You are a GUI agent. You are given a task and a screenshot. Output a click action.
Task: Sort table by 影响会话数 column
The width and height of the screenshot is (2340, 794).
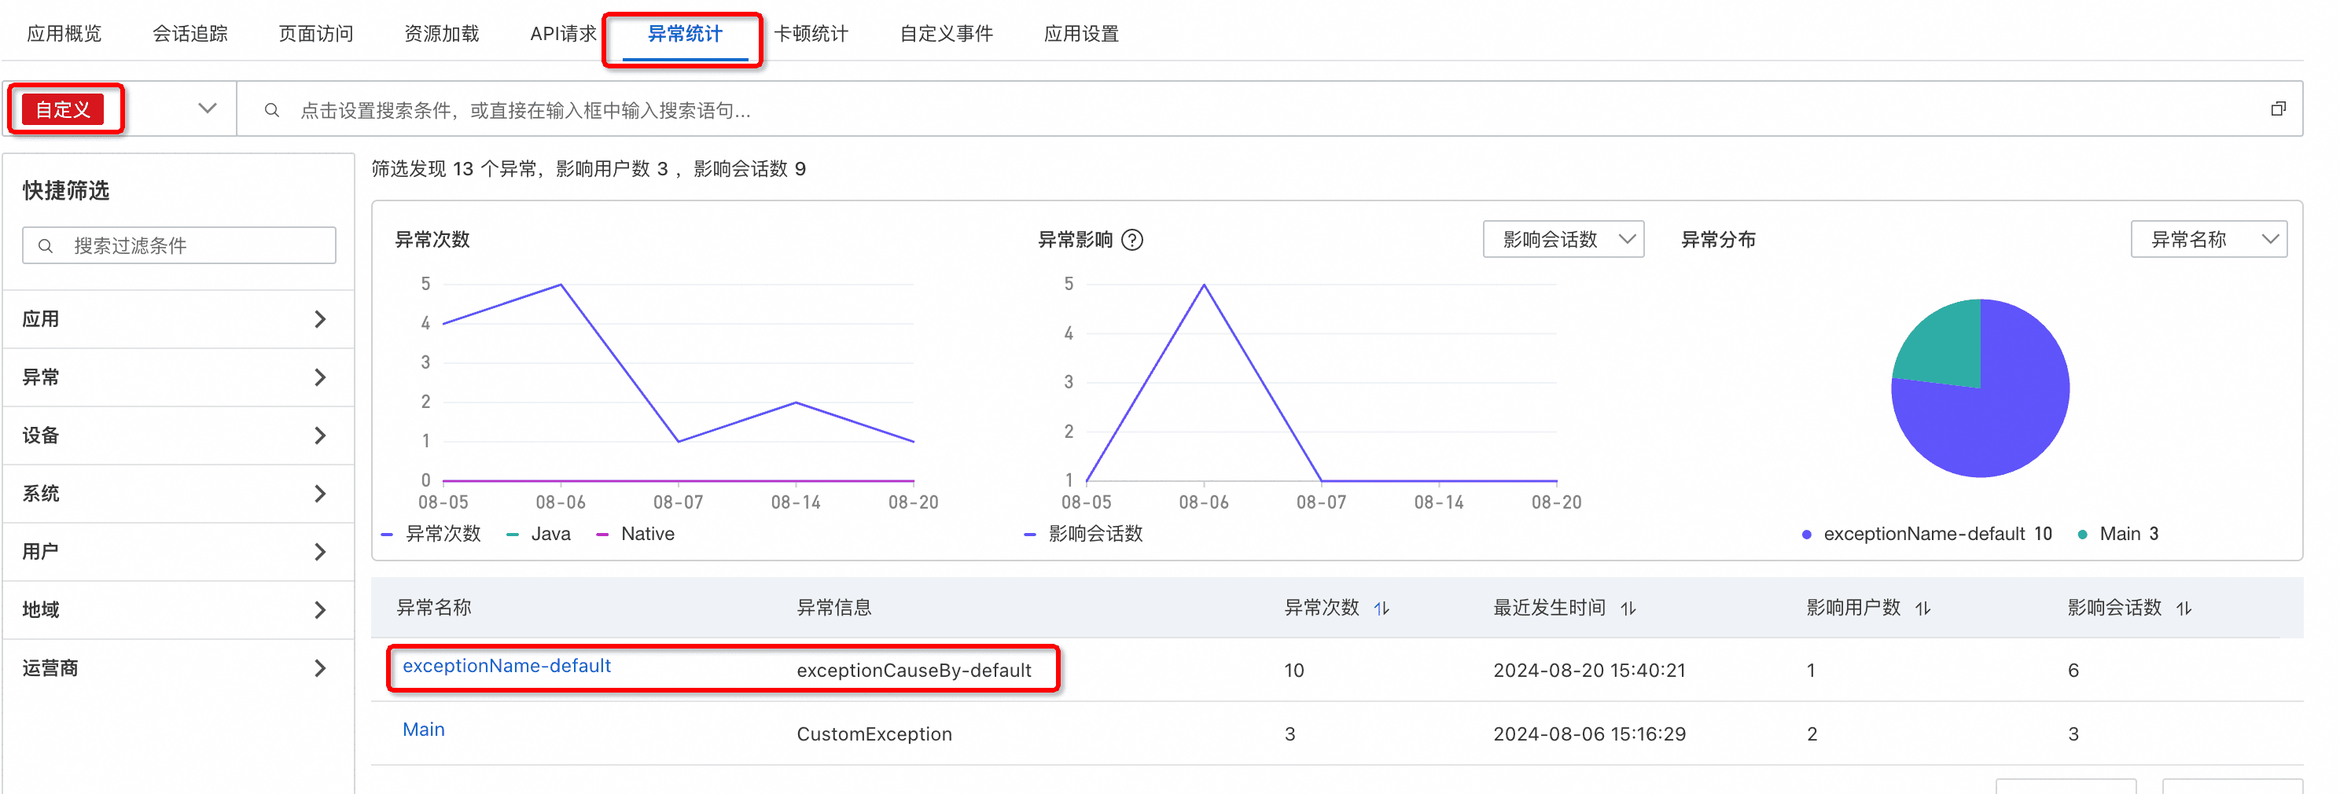click(2184, 608)
